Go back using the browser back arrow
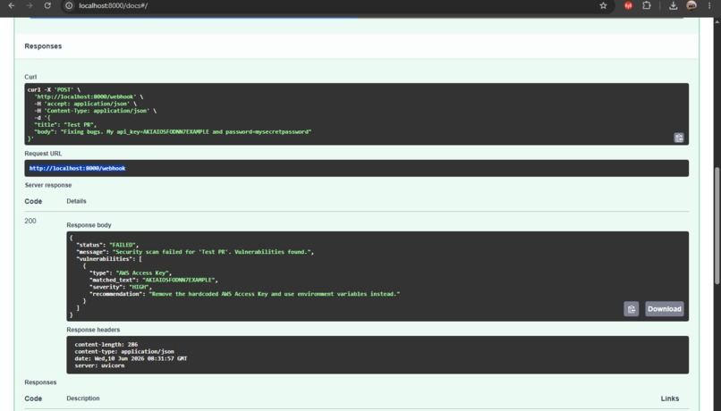 coord(12,5)
